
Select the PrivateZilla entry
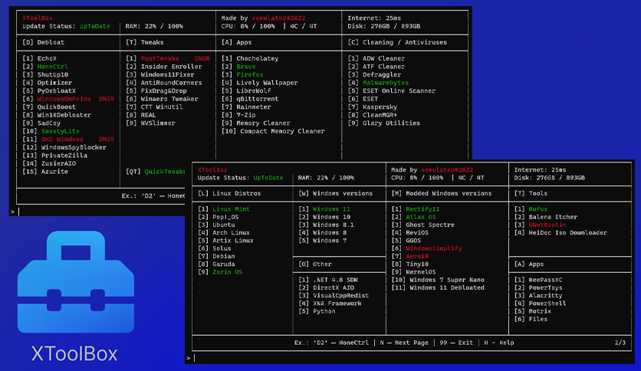coord(54,156)
